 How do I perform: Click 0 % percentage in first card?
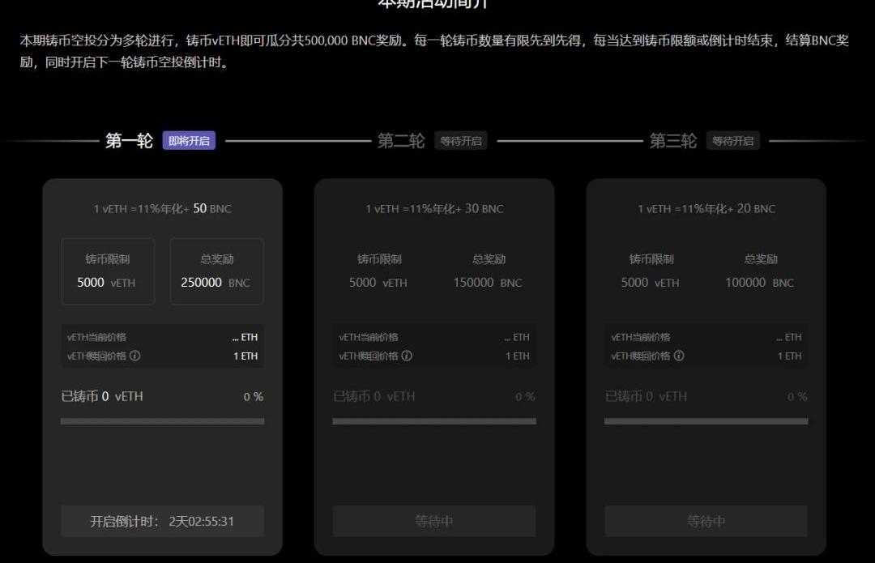pos(254,397)
